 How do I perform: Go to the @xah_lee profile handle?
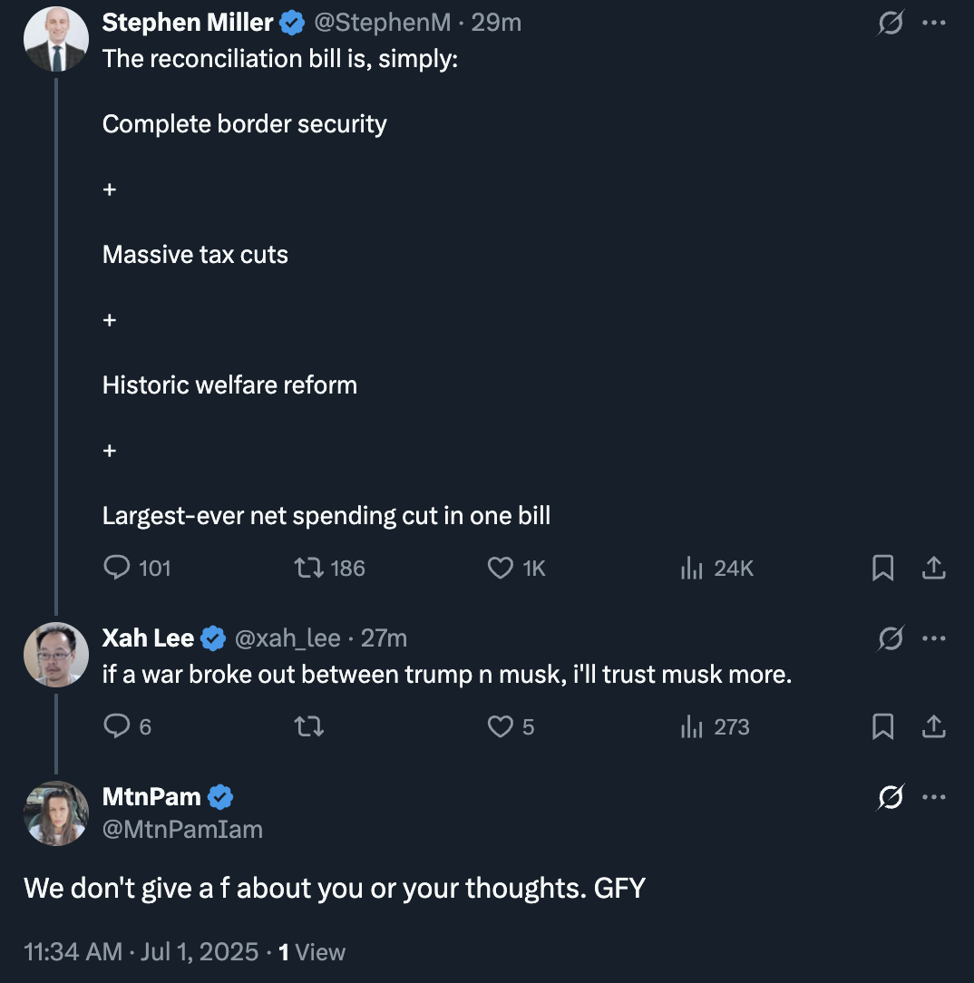pyautogui.click(x=287, y=638)
